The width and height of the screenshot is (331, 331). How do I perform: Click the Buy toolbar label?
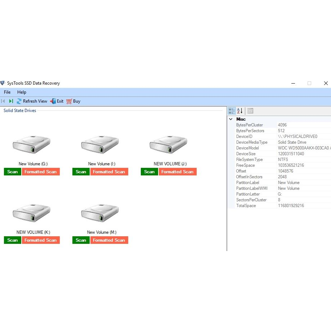[x=77, y=101]
